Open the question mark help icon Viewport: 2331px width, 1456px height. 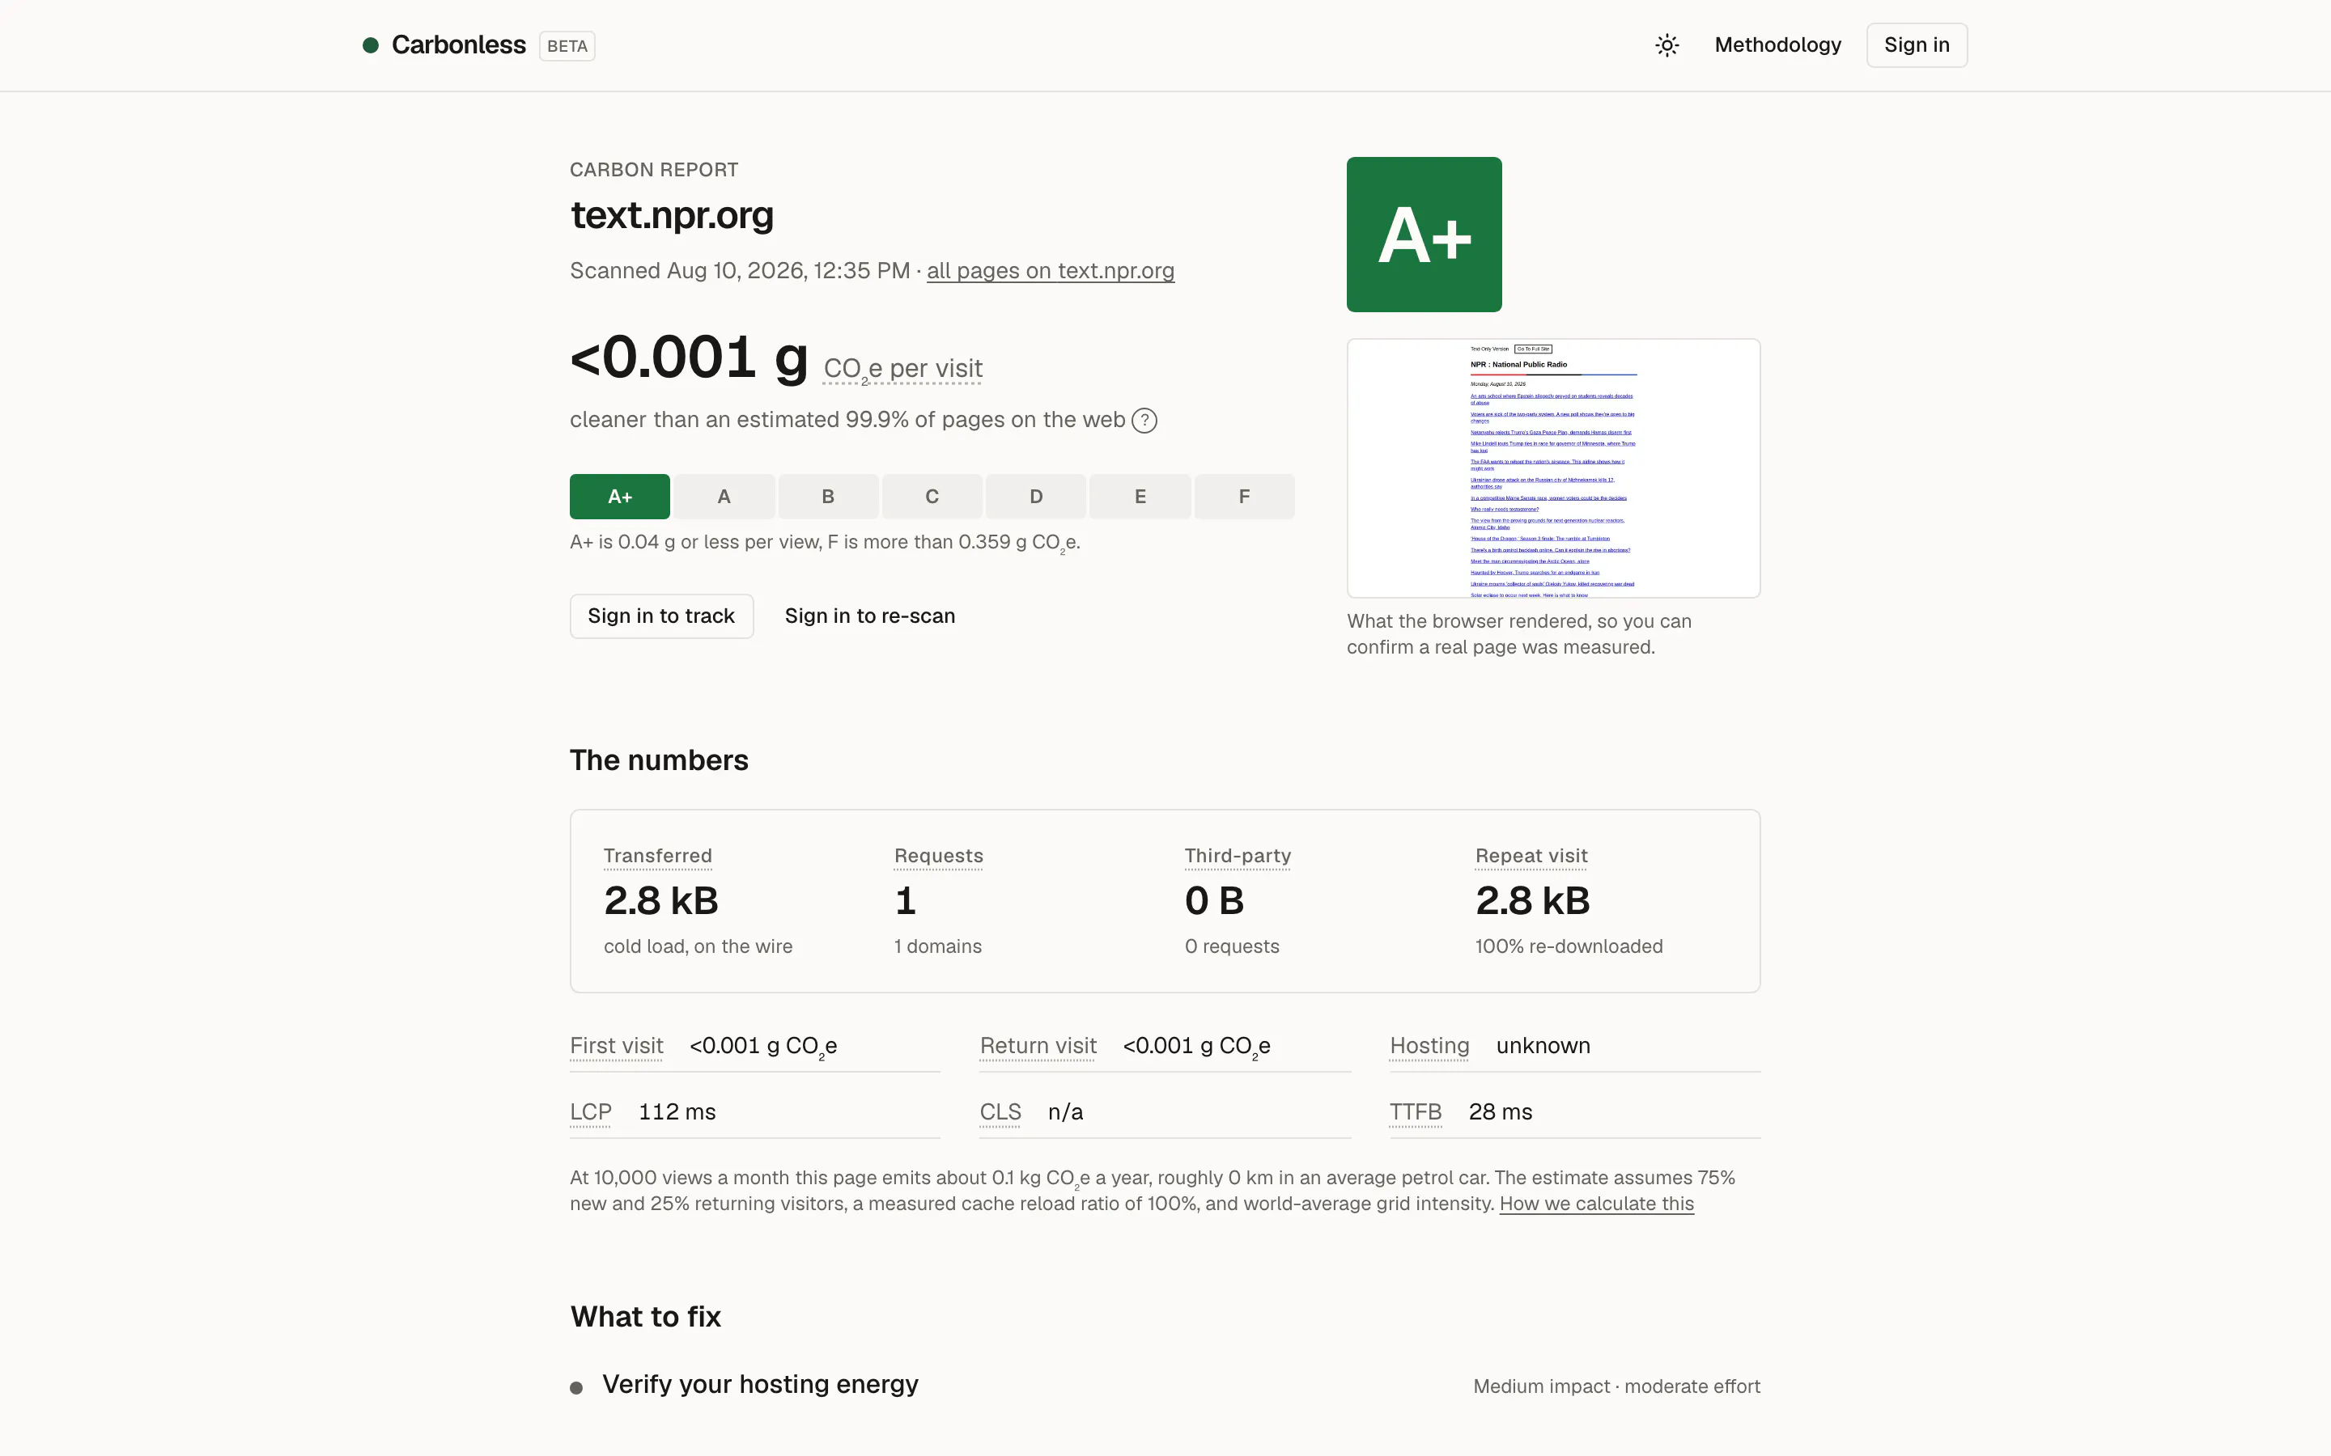[x=1144, y=421]
